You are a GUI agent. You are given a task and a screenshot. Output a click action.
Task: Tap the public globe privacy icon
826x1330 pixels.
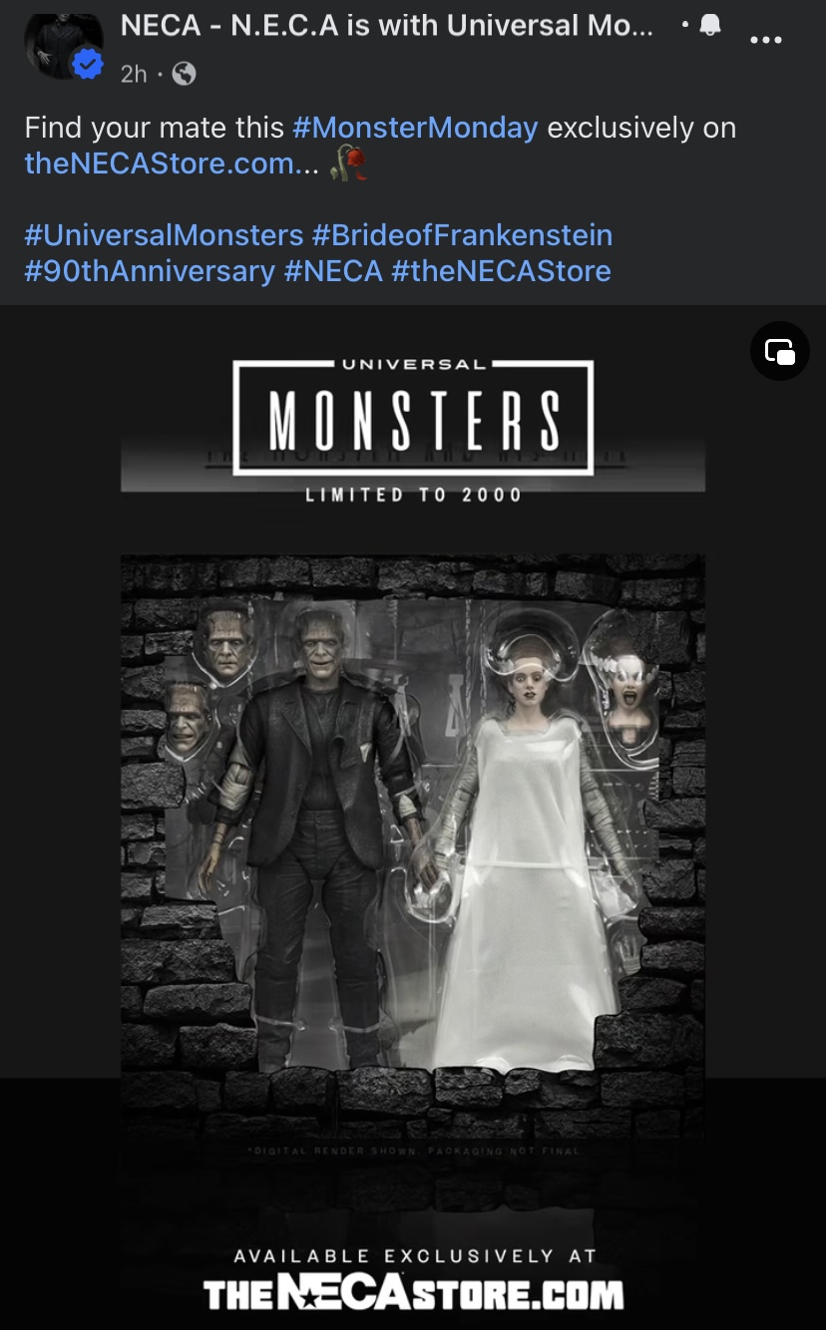184,73
